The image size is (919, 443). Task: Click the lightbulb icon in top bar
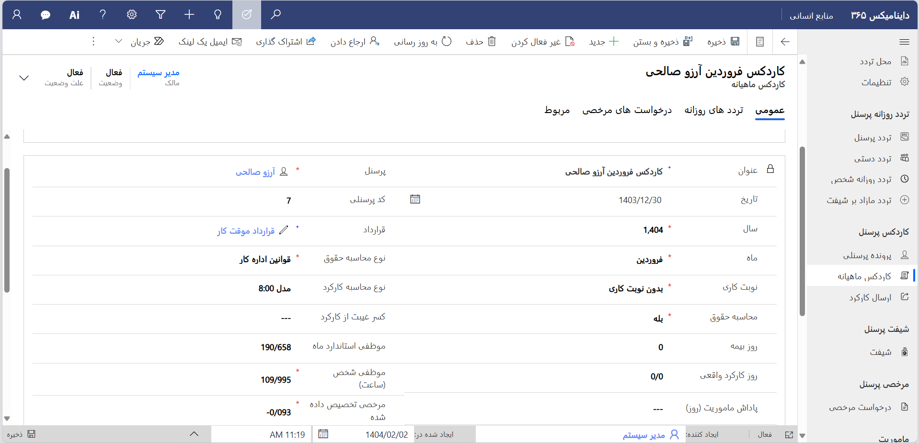click(218, 15)
